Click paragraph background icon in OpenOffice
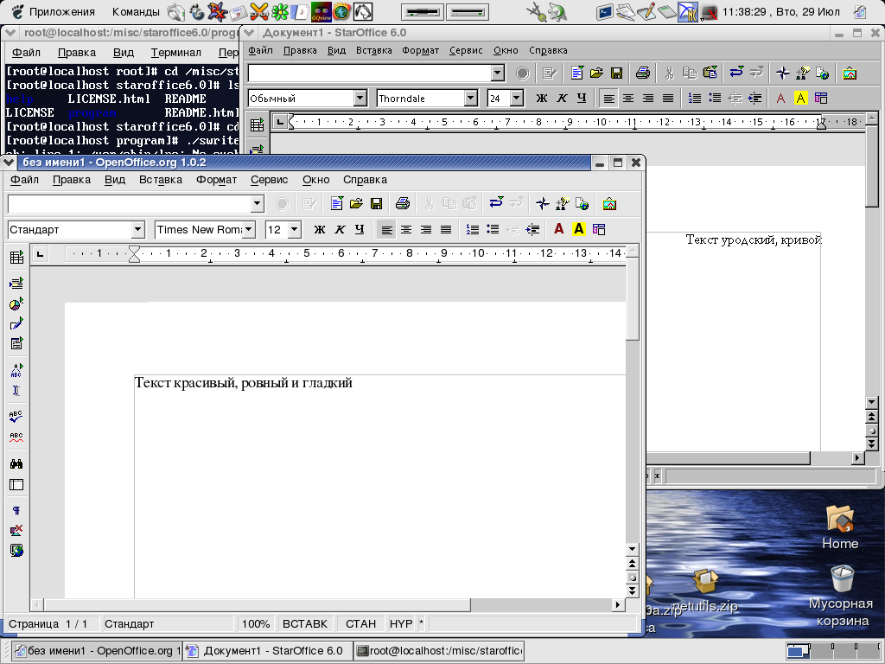Screen dimensions: 885x664 click(599, 229)
